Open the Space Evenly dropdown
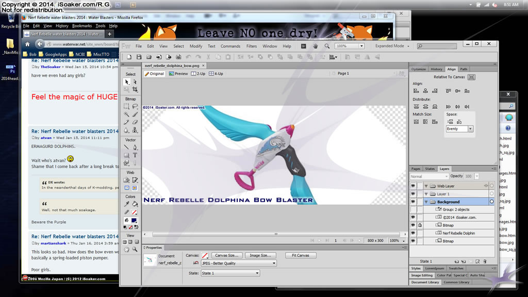Viewport: 528px width, 297px height. pyautogui.click(x=470, y=129)
